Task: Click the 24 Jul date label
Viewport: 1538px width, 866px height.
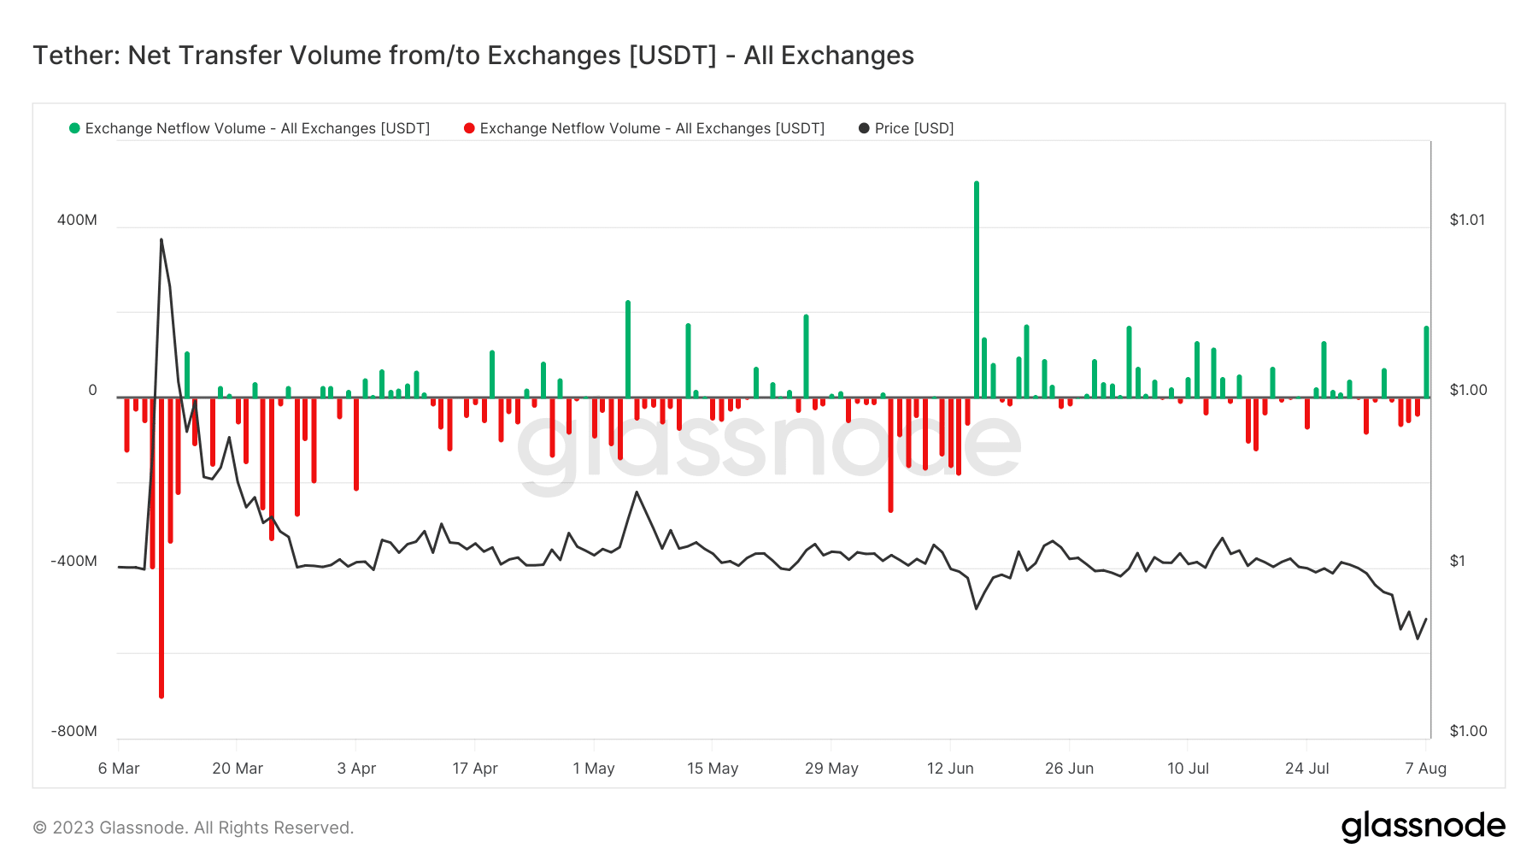Action: pyautogui.click(x=1306, y=769)
